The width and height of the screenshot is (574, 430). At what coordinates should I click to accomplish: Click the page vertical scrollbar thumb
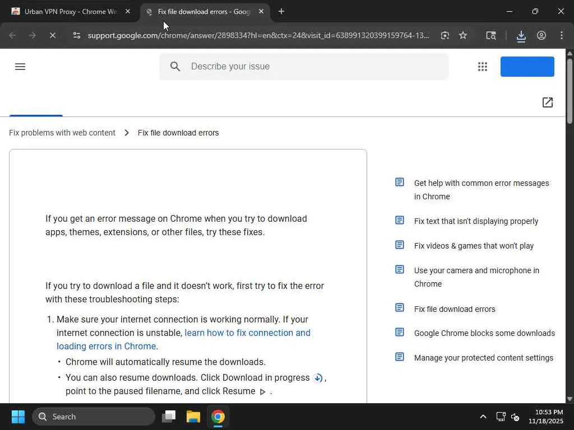[x=570, y=91]
